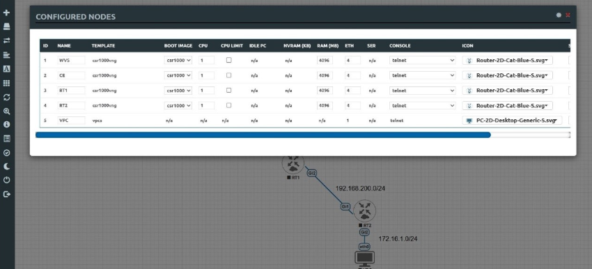The width and height of the screenshot is (592, 269).
Task: Open console telnet dropdown for RT1
Action: [423, 91]
